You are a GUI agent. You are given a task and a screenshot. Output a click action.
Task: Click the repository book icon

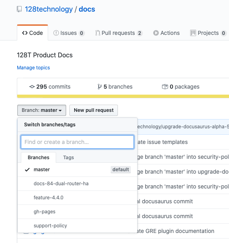(x=19, y=9)
